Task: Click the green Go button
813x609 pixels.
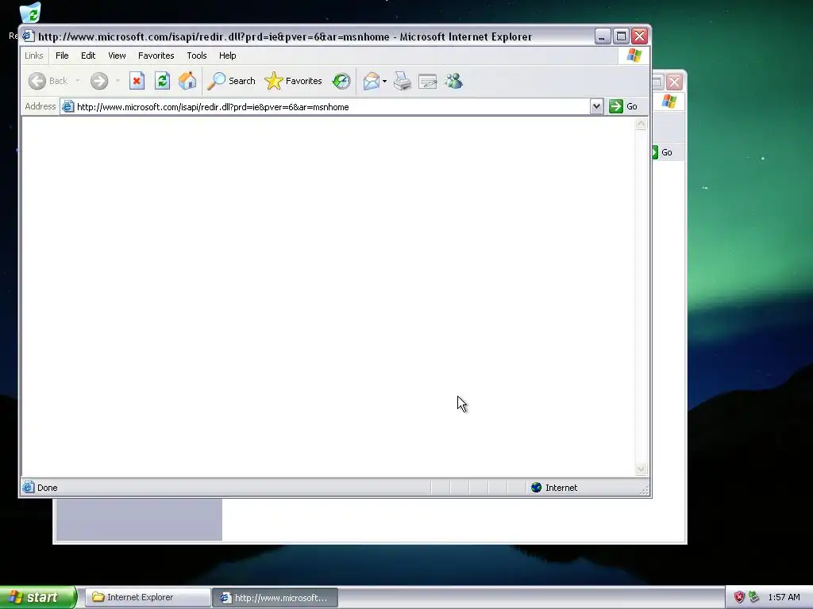Action: [x=624, y=107]
